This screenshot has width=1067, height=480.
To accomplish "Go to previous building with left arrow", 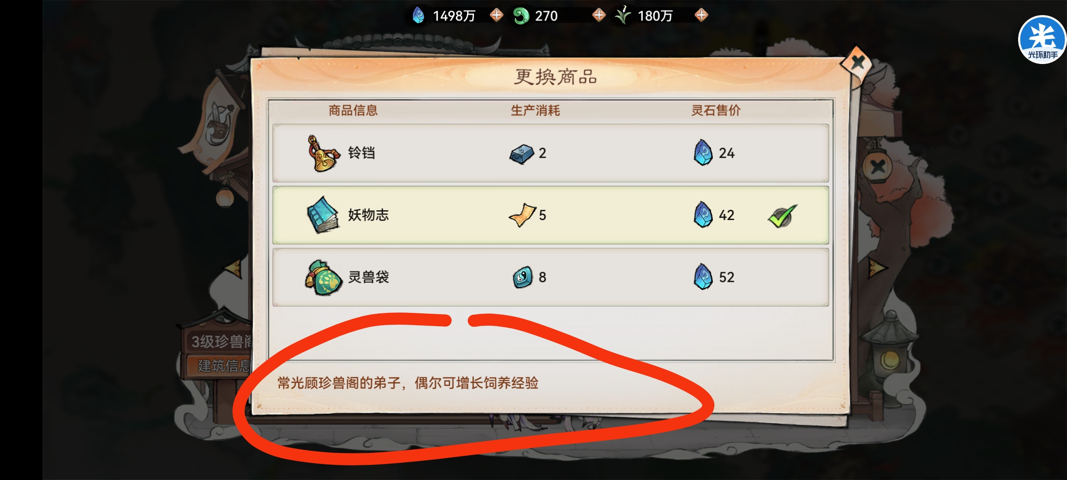I will pos(234,268).
